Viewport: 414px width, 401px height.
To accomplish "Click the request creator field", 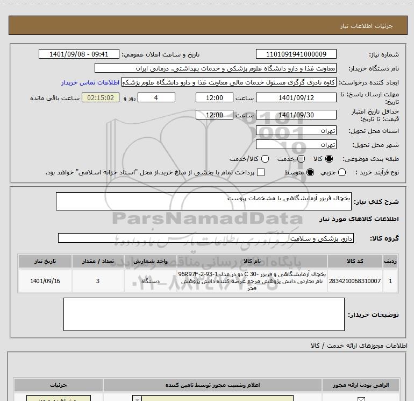I will click(x=229, y=82).
